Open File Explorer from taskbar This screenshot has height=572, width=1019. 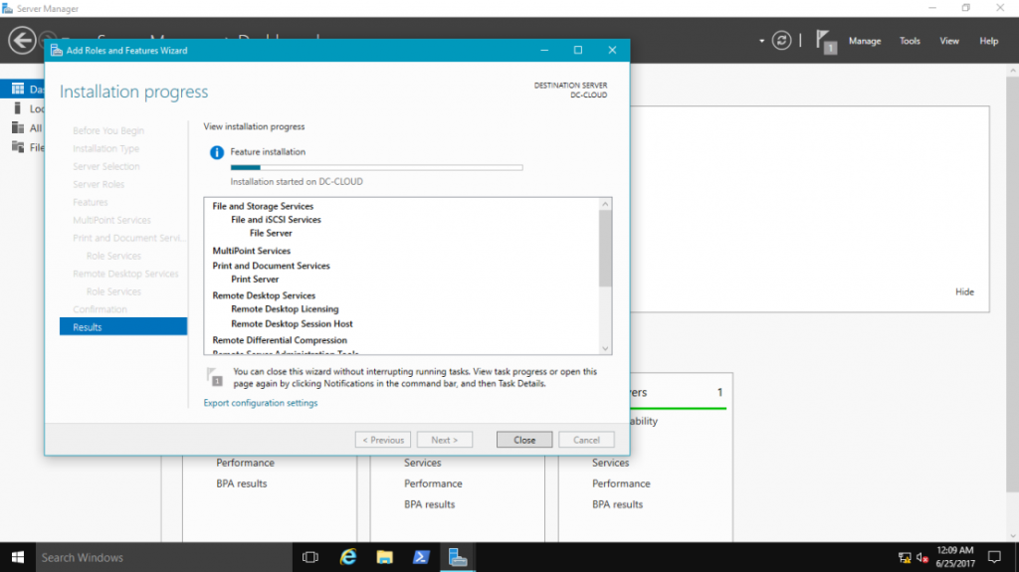click(385, 557)
